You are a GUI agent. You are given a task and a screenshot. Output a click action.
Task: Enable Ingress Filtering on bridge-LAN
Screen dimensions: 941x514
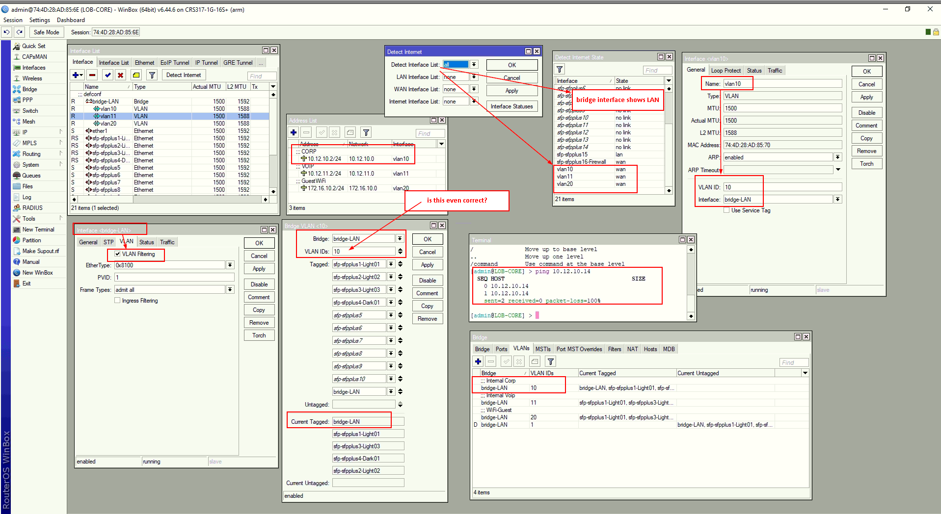click(117, 300)
